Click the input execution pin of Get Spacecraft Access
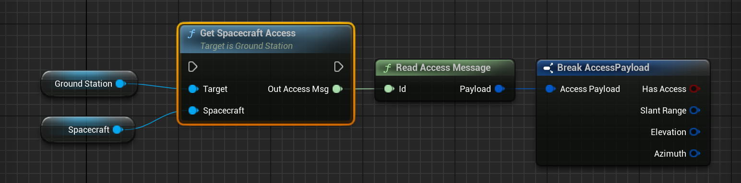Viewport: 741px width, 183px height. point(193,67)
